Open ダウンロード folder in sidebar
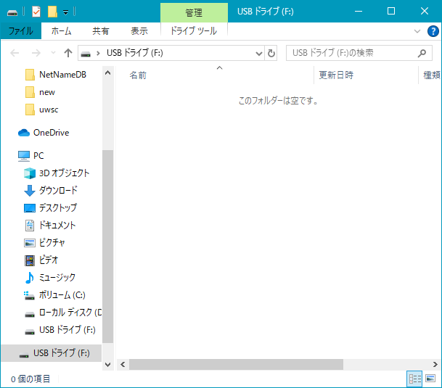The width and height of the screenshot is (442, 388). pos(51,191)
